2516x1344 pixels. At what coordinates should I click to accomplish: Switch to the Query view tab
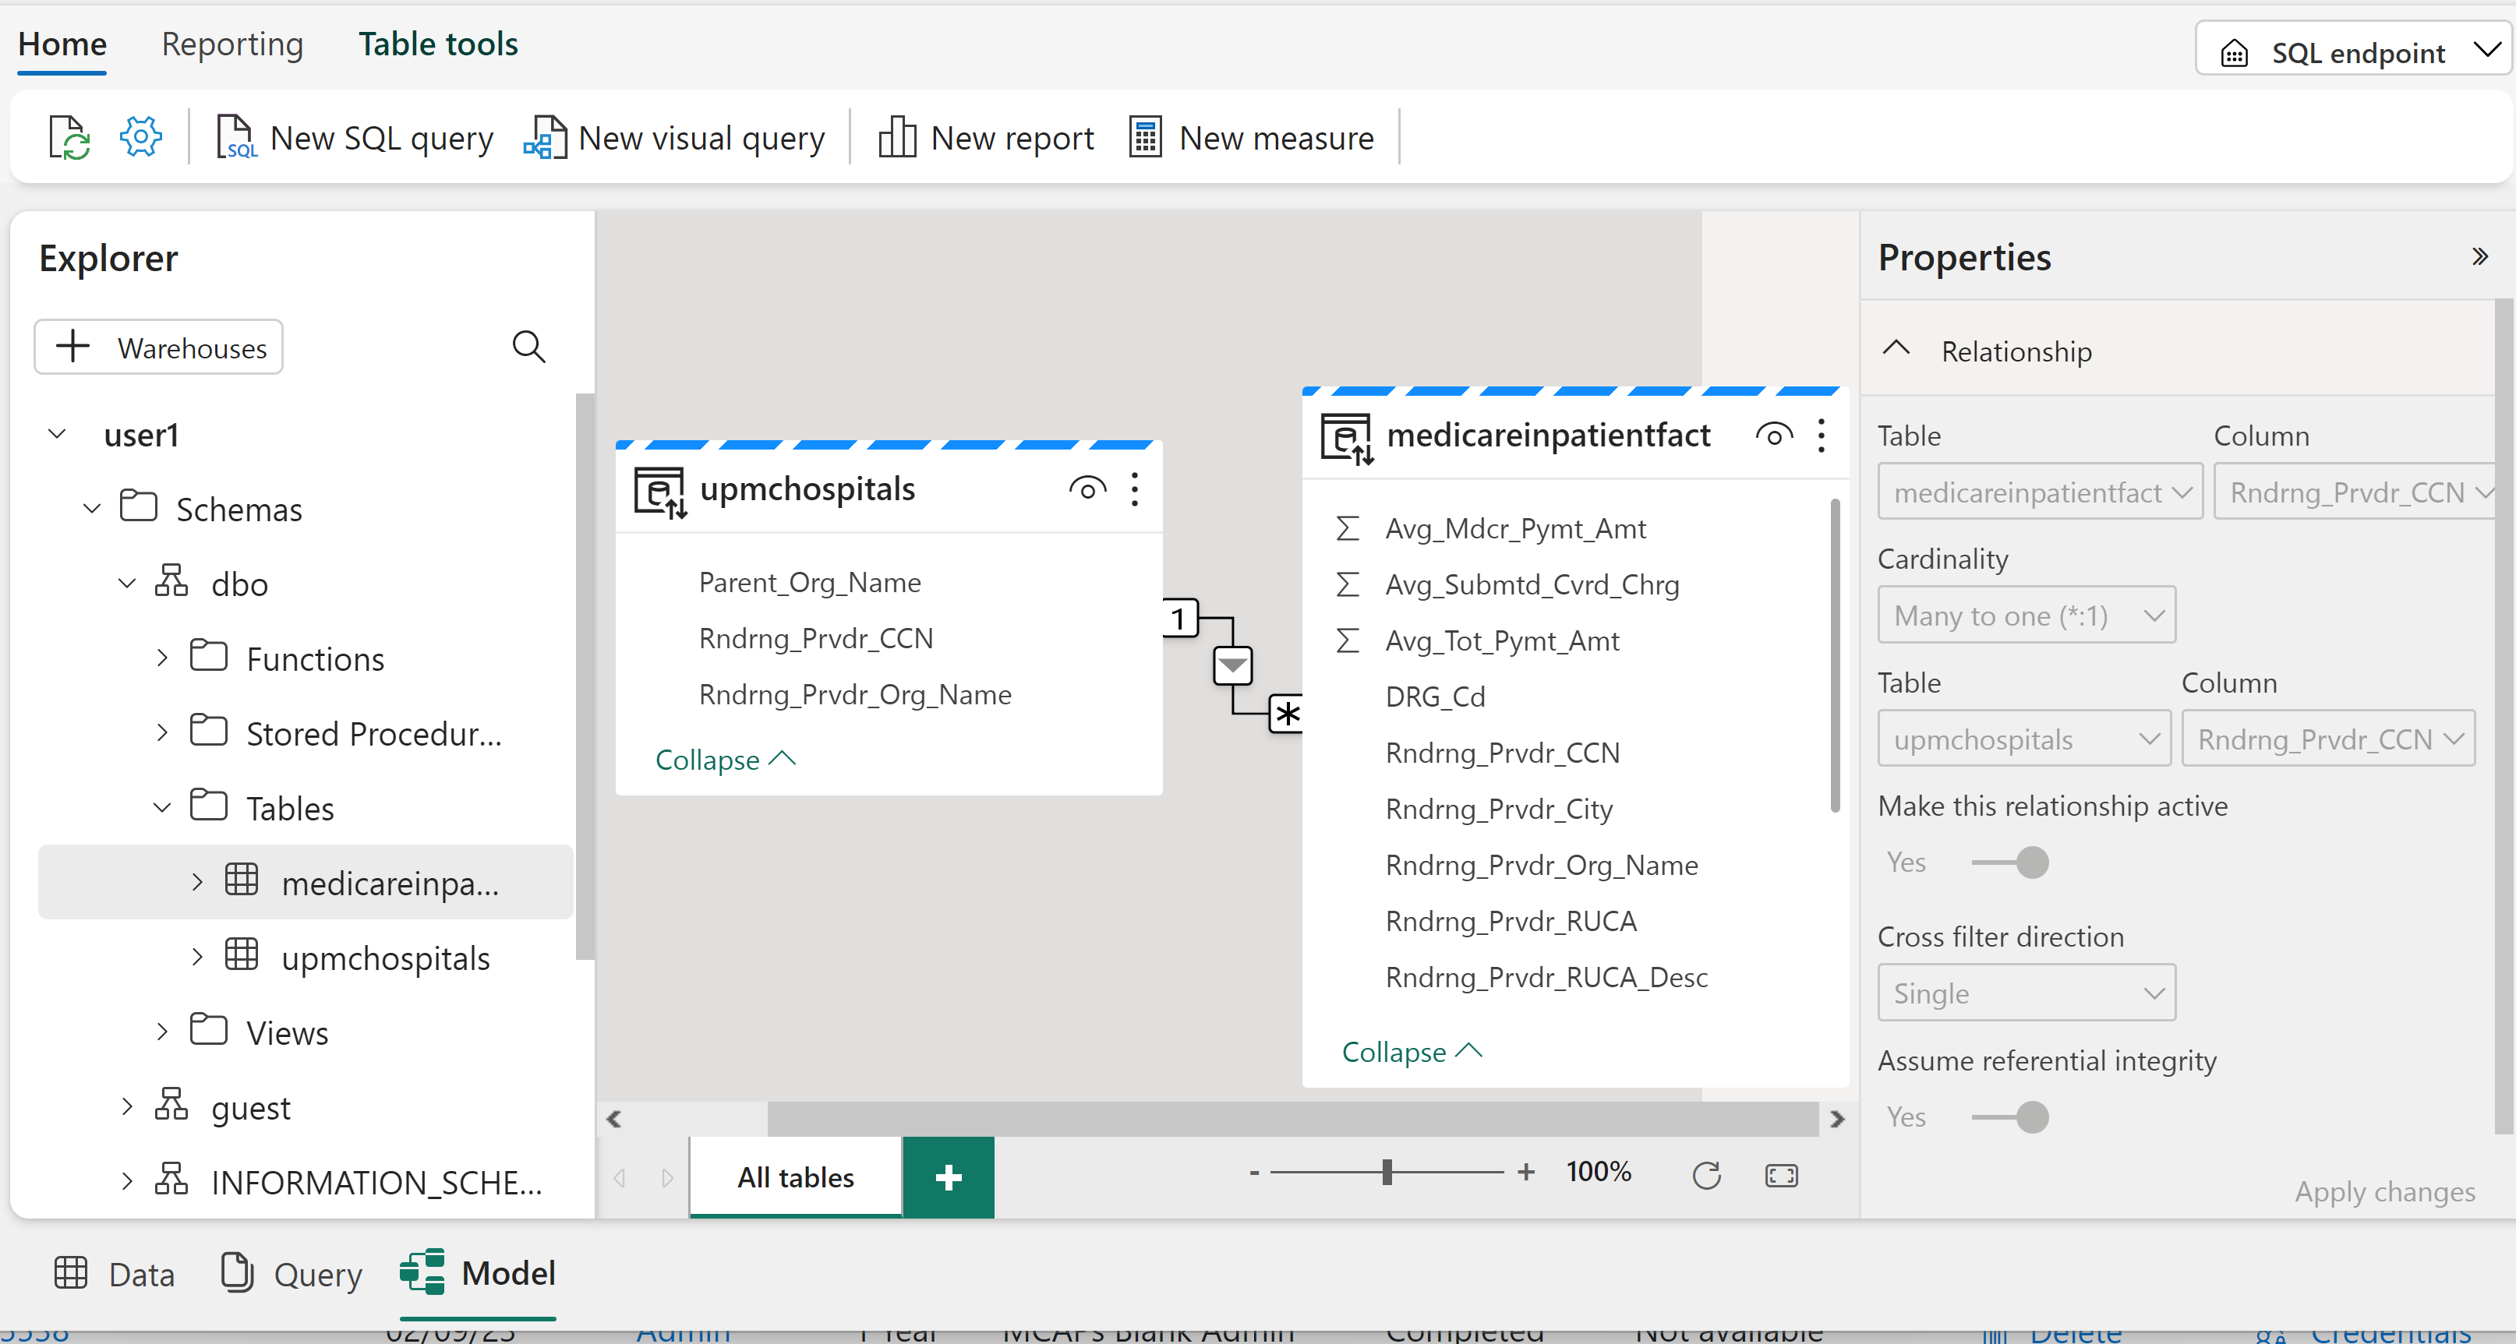[291, 1274]
